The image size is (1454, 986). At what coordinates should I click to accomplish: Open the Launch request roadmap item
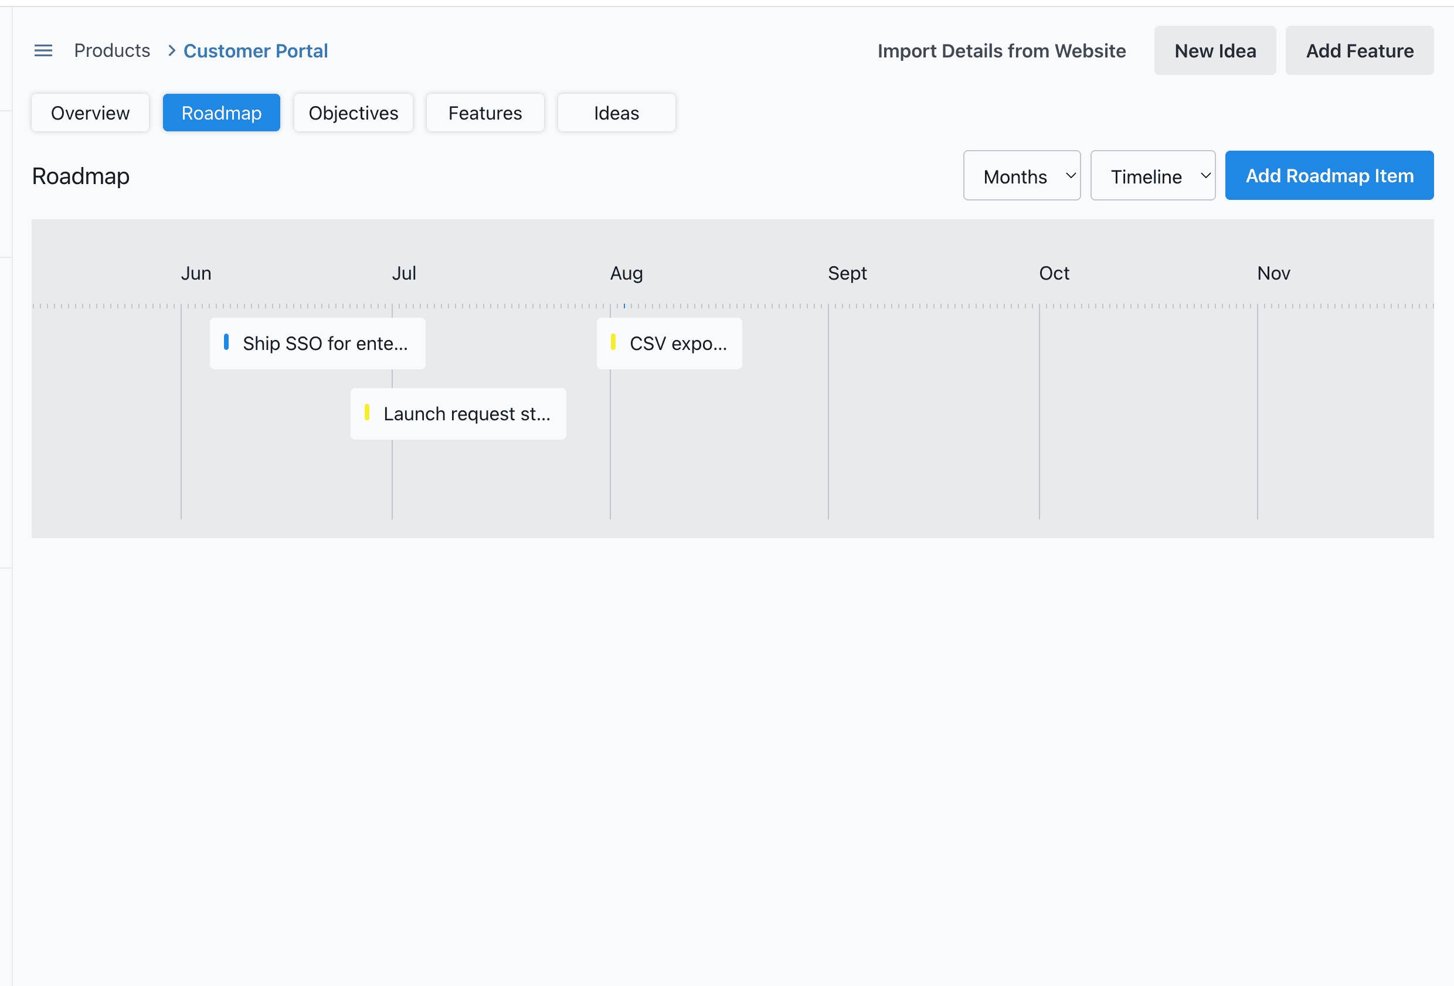pyautogui.click(x=458, y=414)
